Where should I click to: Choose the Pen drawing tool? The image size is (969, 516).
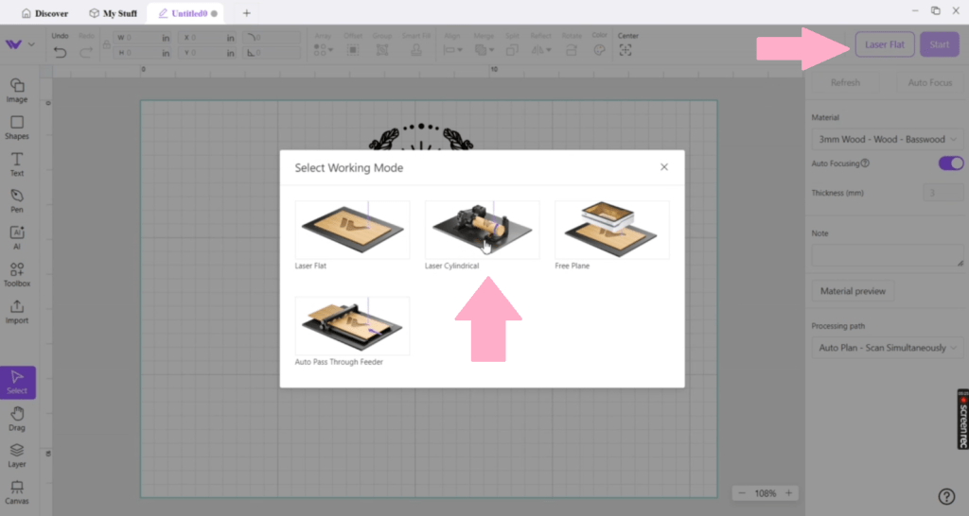[x=17, y=200]
